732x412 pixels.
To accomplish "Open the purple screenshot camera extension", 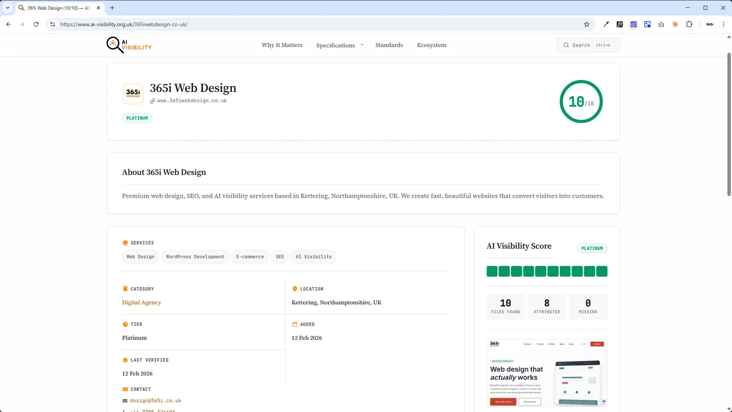I will coord(633,24).
